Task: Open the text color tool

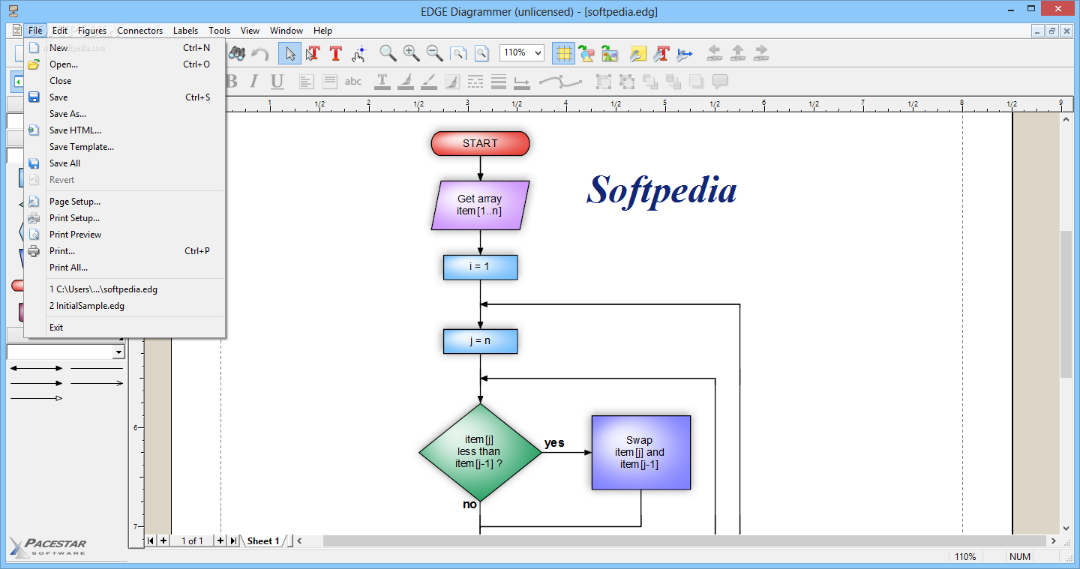Action: (382, 81)
